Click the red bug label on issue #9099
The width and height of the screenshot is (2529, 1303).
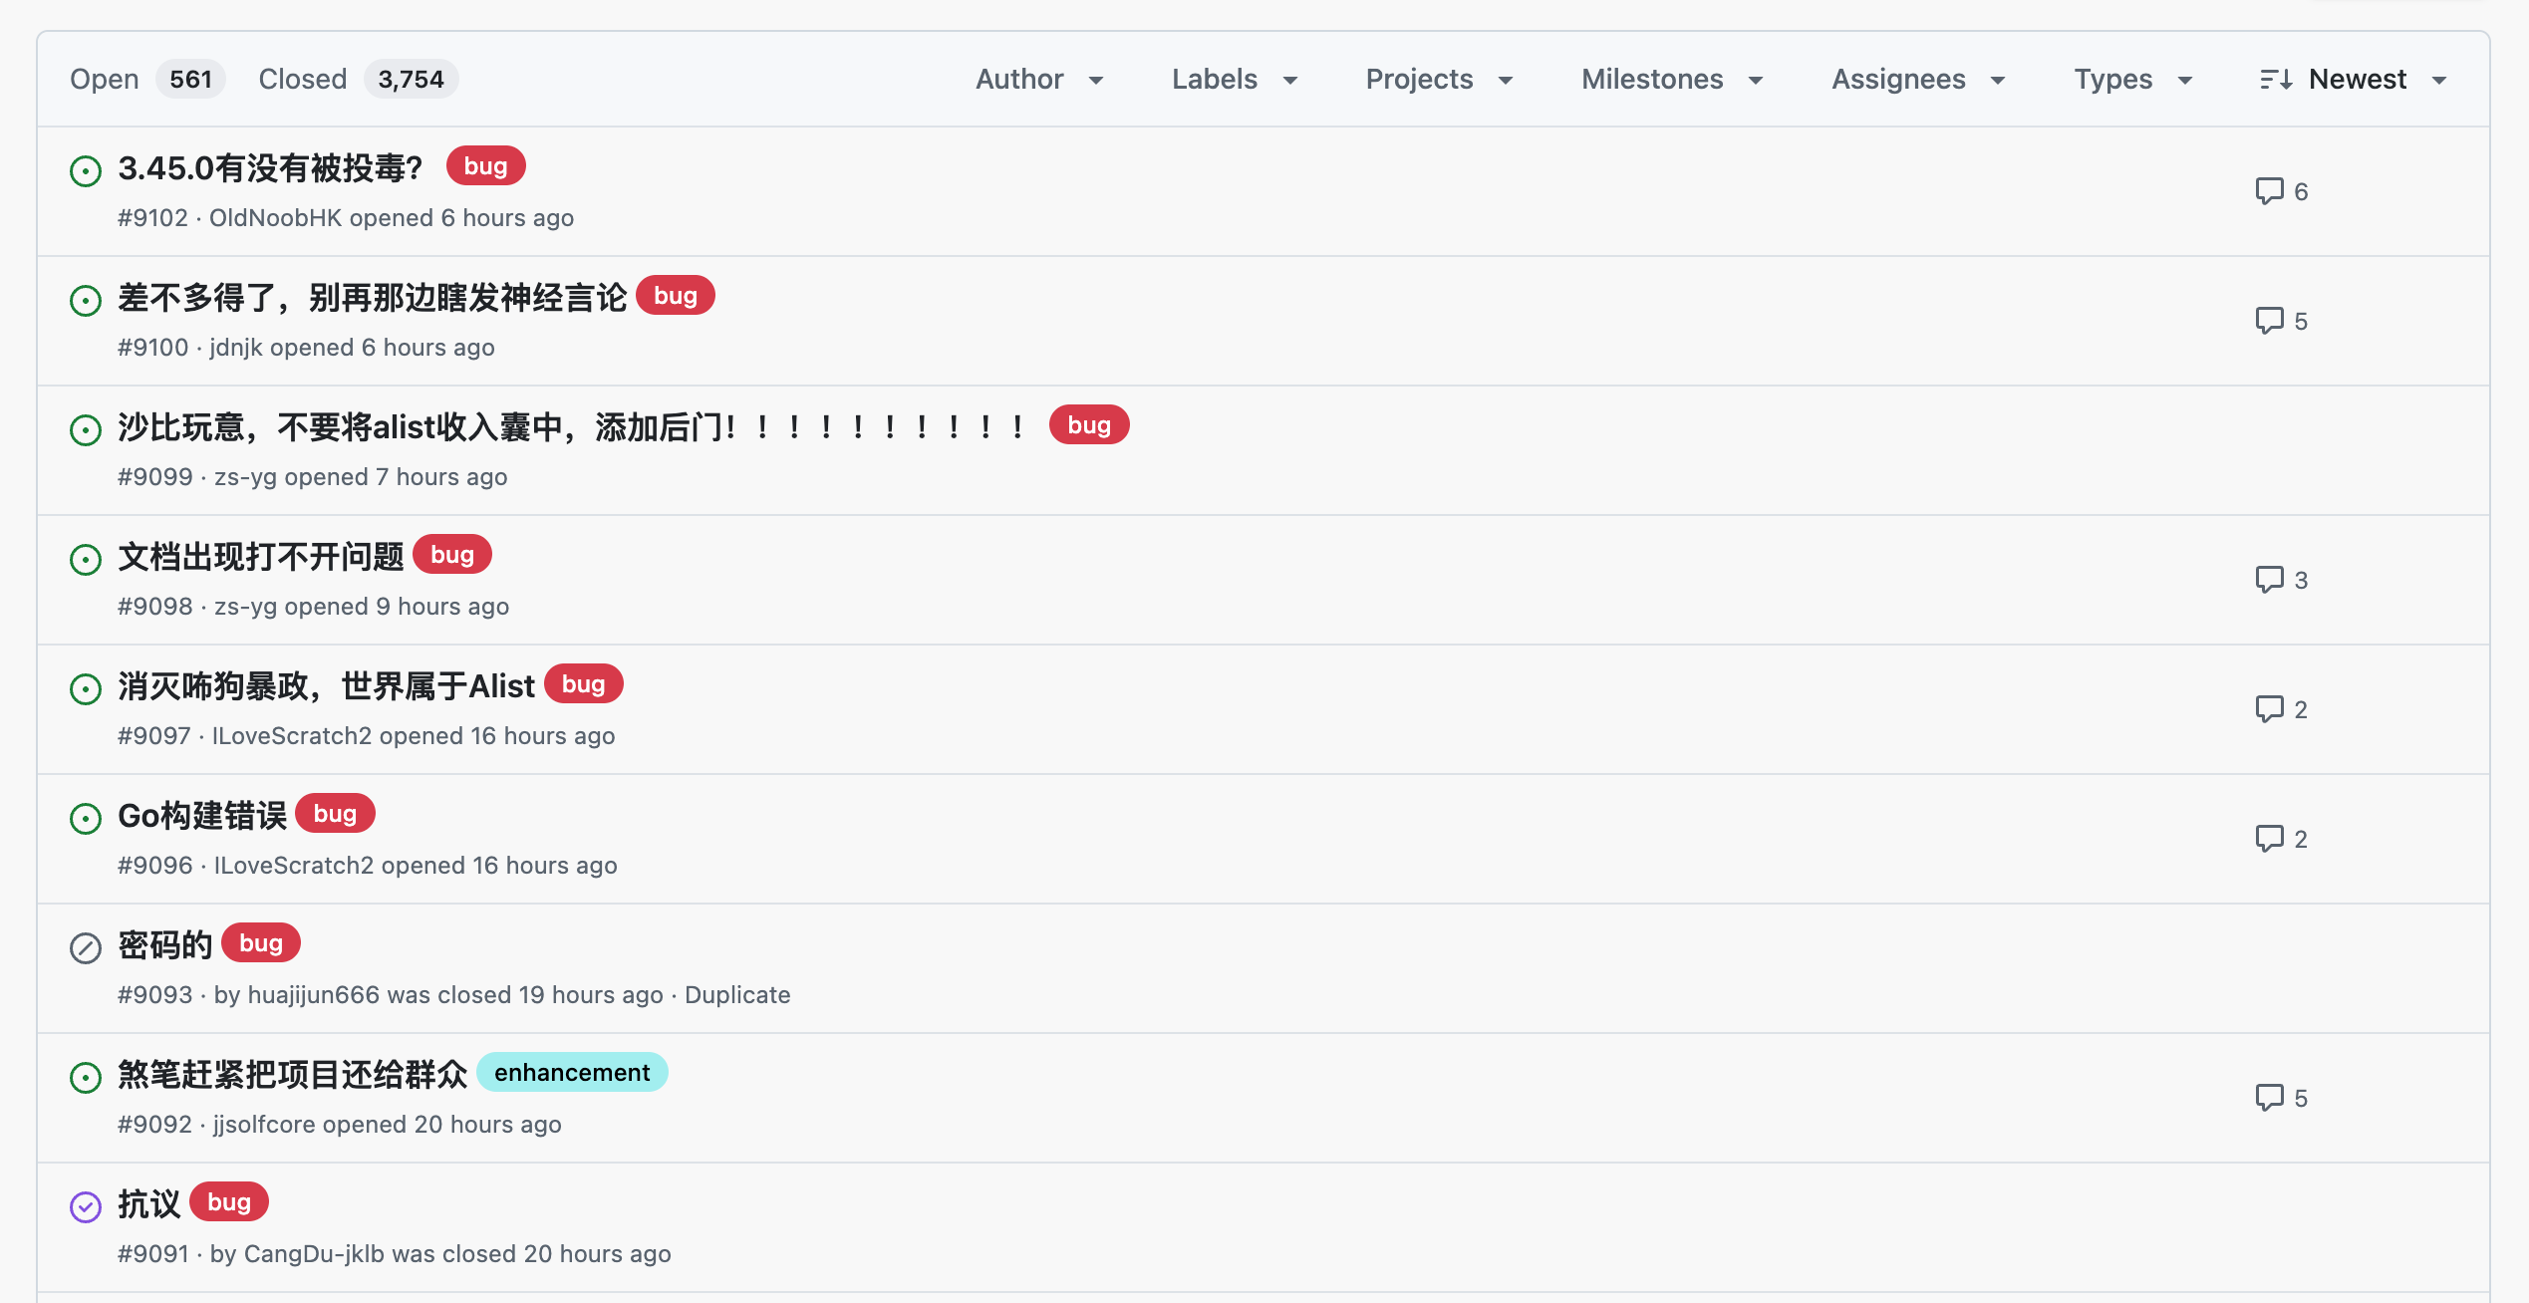click(1088, 425)
